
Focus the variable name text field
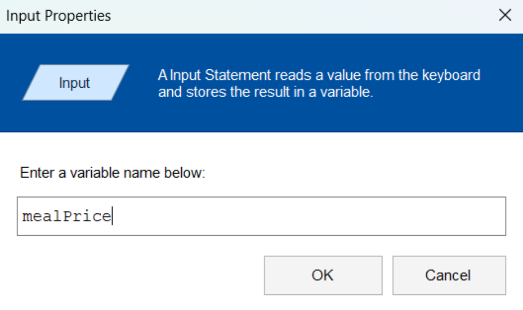[262, 216]
